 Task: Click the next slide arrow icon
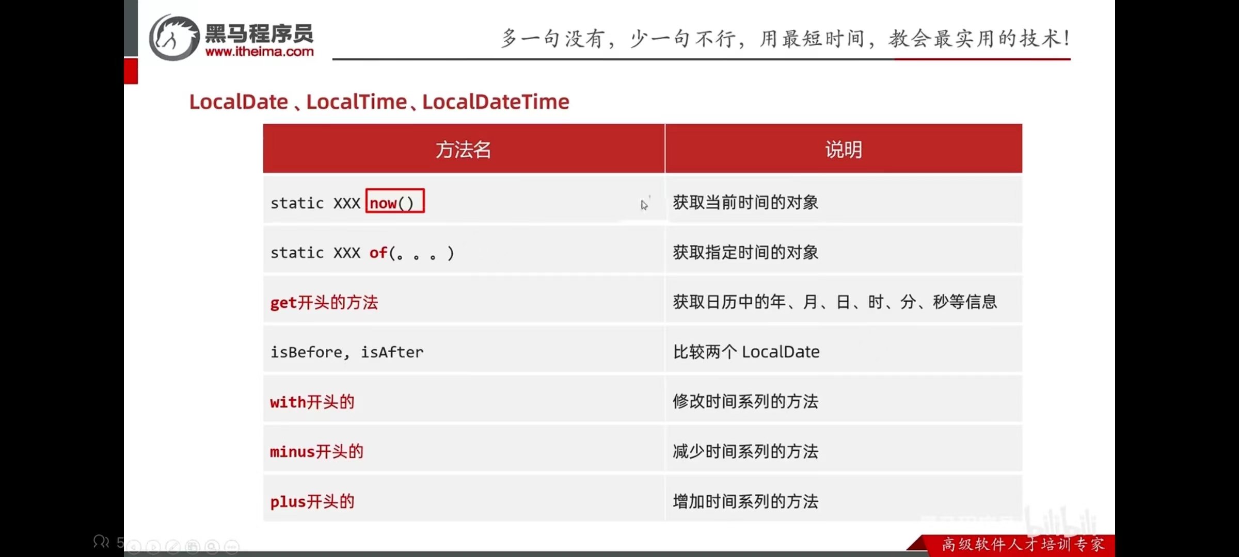point(153,547)
